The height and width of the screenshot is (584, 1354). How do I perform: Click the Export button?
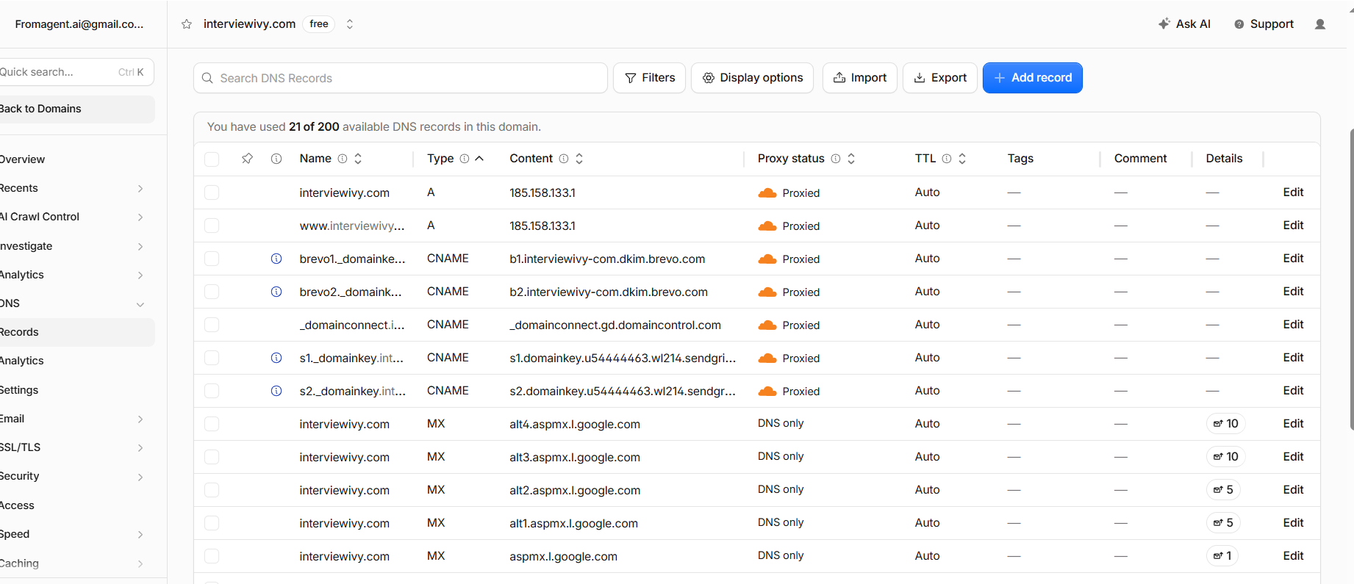[940, 78]
